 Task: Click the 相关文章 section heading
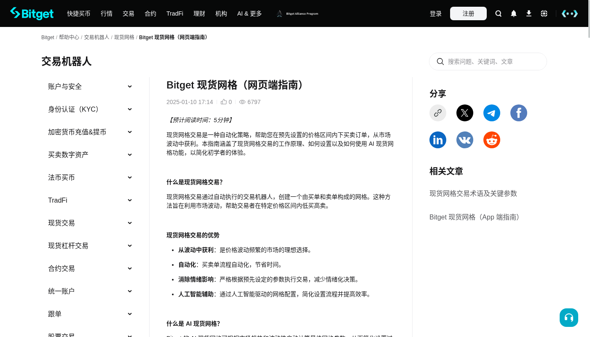(x=446, y=171)
